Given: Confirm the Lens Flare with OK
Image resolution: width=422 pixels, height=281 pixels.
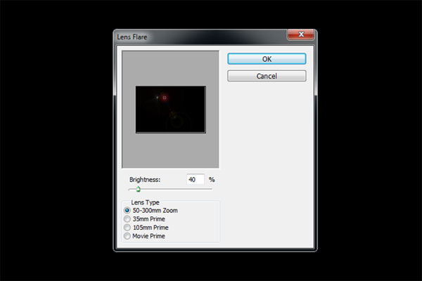Looking at the screenshot, I should tap(267, 59).
